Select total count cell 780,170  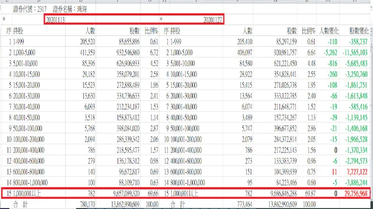click(x=87, y=204)
